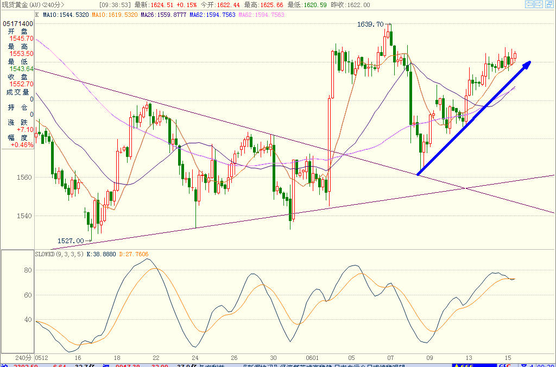556x367 pixels.
Task: Click the SLOWKD(9,3,3,5) indicator name
Action: pyautogui.click(x=59, y=254)
